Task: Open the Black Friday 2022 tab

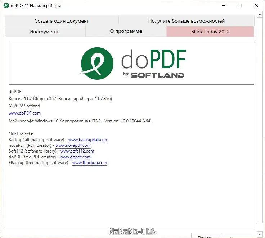Action: coord(210,32)
